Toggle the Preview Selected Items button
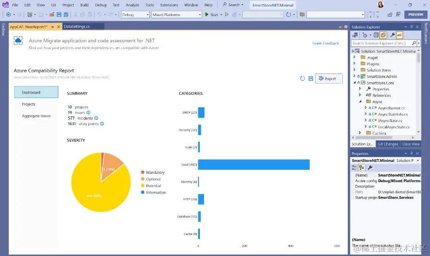Image resolution: width=430 pixels, height=256 pixels. (x=400, y=35)
